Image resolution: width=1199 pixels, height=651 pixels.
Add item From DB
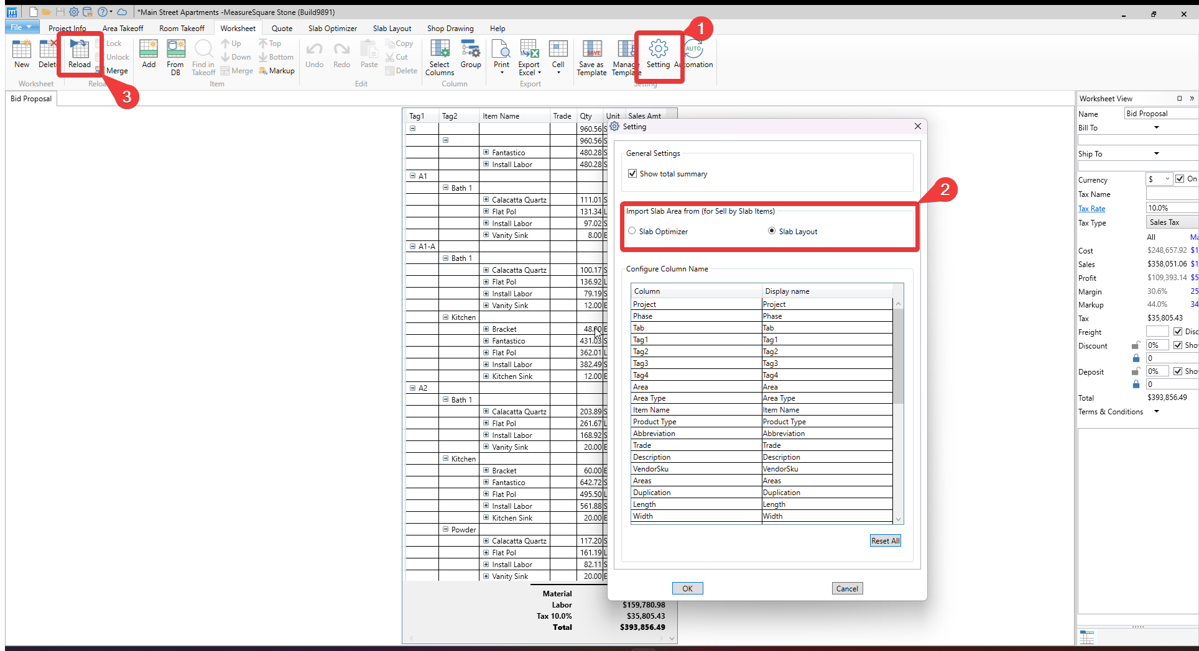[x=175, y=57]
